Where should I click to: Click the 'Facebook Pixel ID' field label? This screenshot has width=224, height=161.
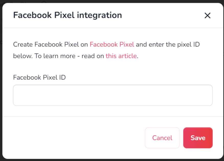(39, 78)
